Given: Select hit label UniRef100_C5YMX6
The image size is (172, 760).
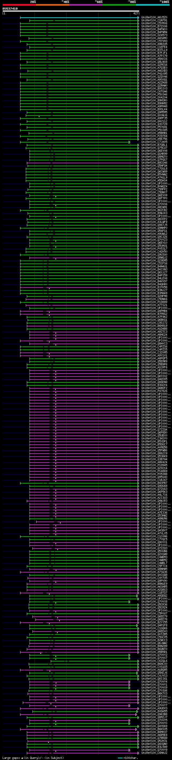Looking at the screenshot, I should [154, 23].
